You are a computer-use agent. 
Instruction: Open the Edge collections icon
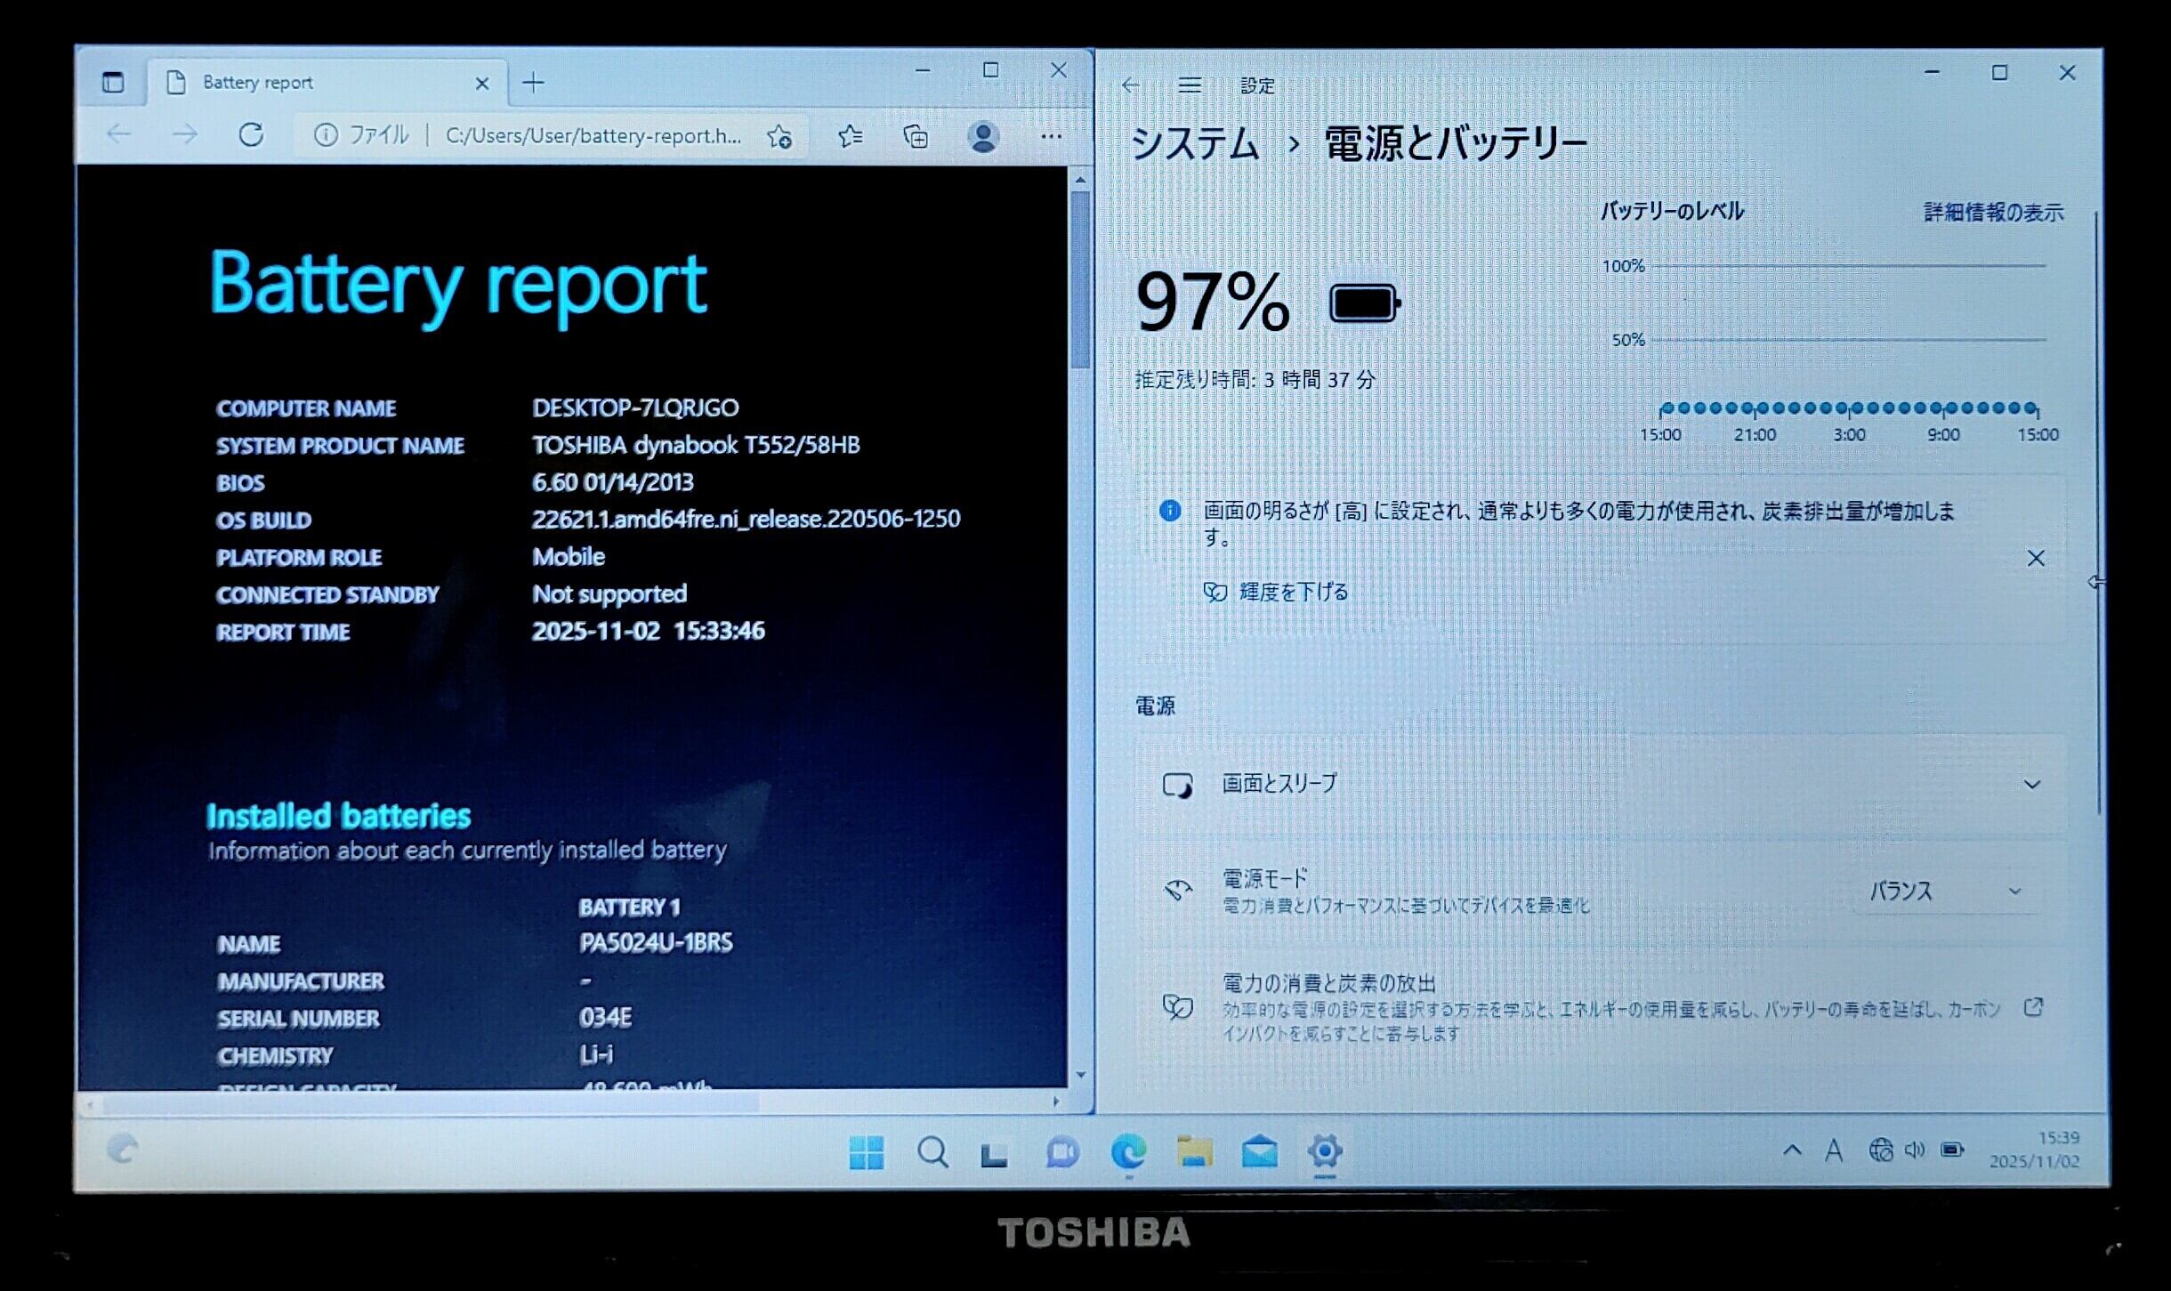pyautogui.click(x=916, y=136)
